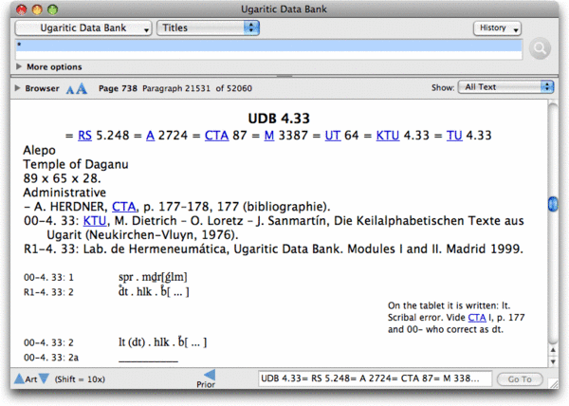Open the TU 4.33 link
569x406 pixels.
click(x=454, y=136)
